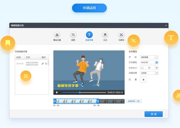180x128 pixels.
Task: Close the 编辑视频片段 dialog
Action: 166,26
